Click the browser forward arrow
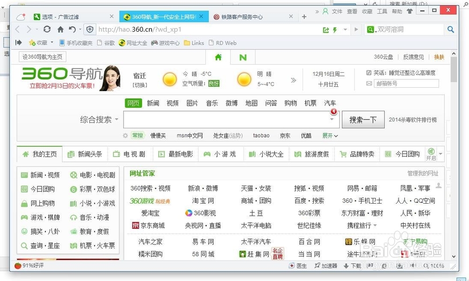The width and height of the screenshot is (469, 281). (29, 30)
